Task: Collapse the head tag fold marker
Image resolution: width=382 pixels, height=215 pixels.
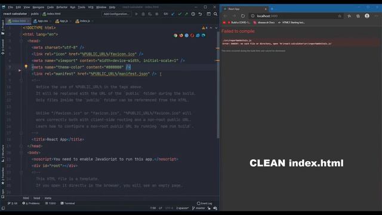Action: point(21,41)
